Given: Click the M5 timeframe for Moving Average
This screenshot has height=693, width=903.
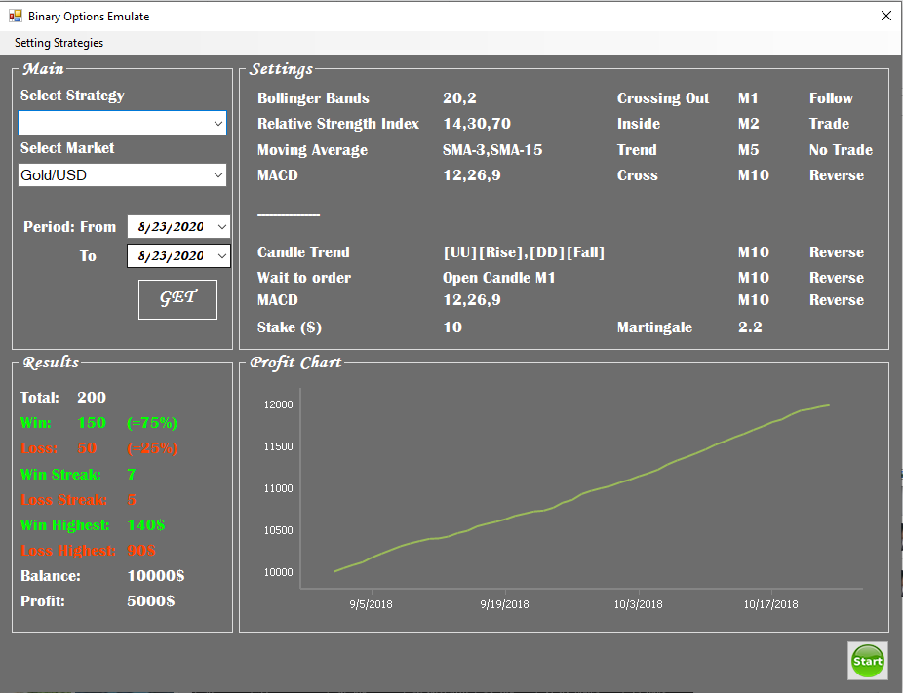Looking at the screenshot, I should point(749,150).
